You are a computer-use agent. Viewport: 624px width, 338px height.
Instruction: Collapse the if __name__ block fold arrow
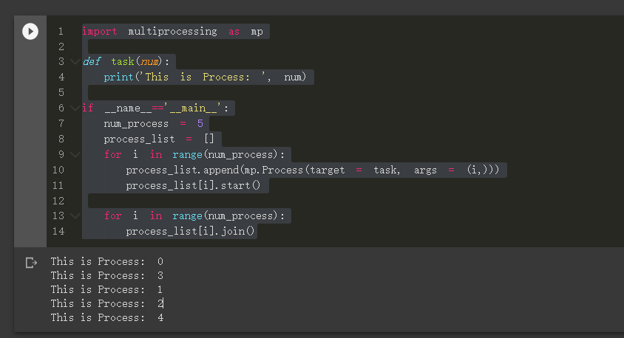[75, 108]
